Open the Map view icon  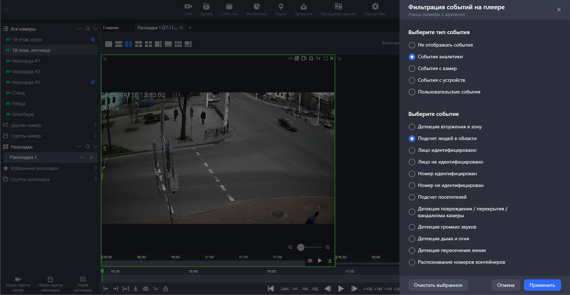(281, 9)
